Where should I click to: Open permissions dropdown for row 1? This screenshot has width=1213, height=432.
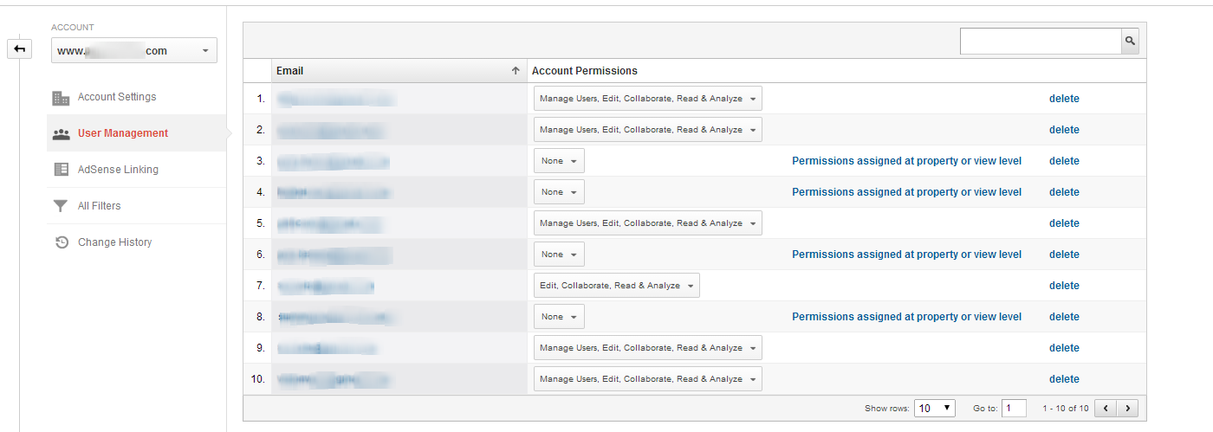point(647,99)
